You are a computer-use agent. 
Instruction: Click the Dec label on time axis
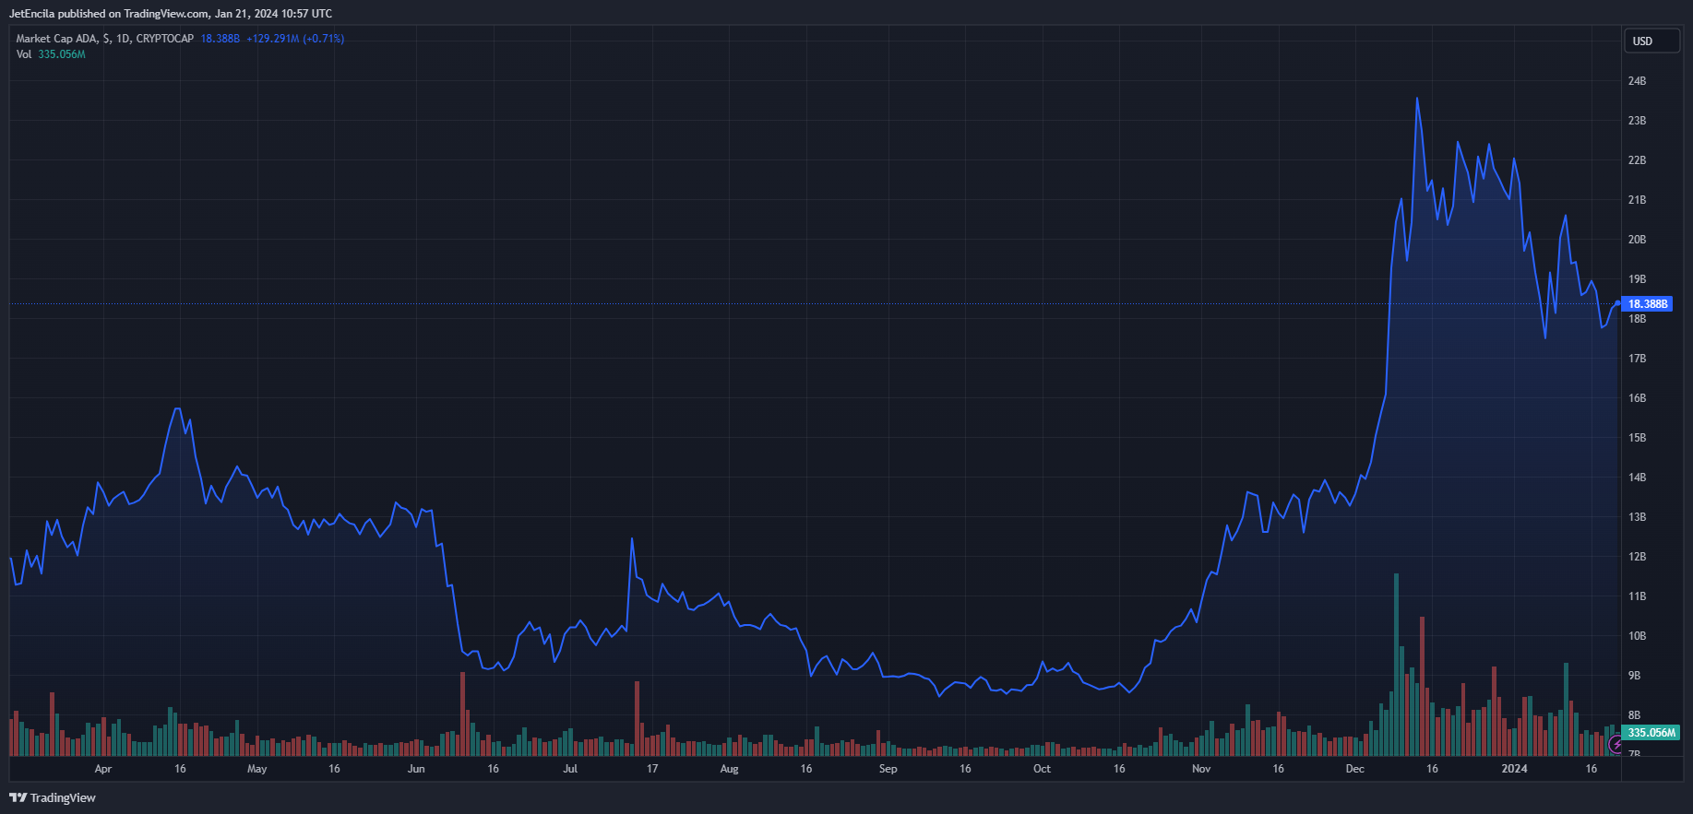[x=1354, y=769]
